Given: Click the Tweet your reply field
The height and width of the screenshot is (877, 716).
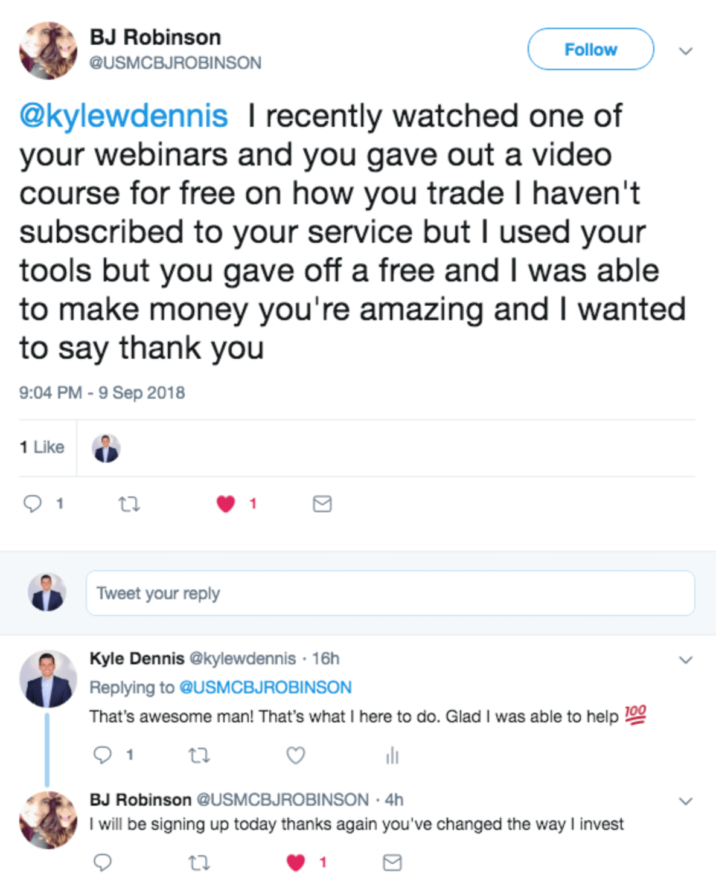Looking at the screenshot, I should (x=390, y=593).
